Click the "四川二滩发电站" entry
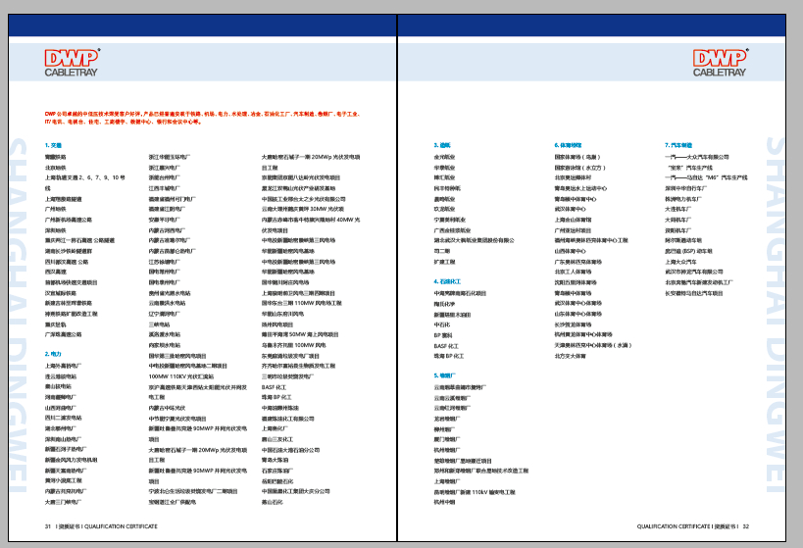Screen dimensions: 803x548 tap(63, 418)
